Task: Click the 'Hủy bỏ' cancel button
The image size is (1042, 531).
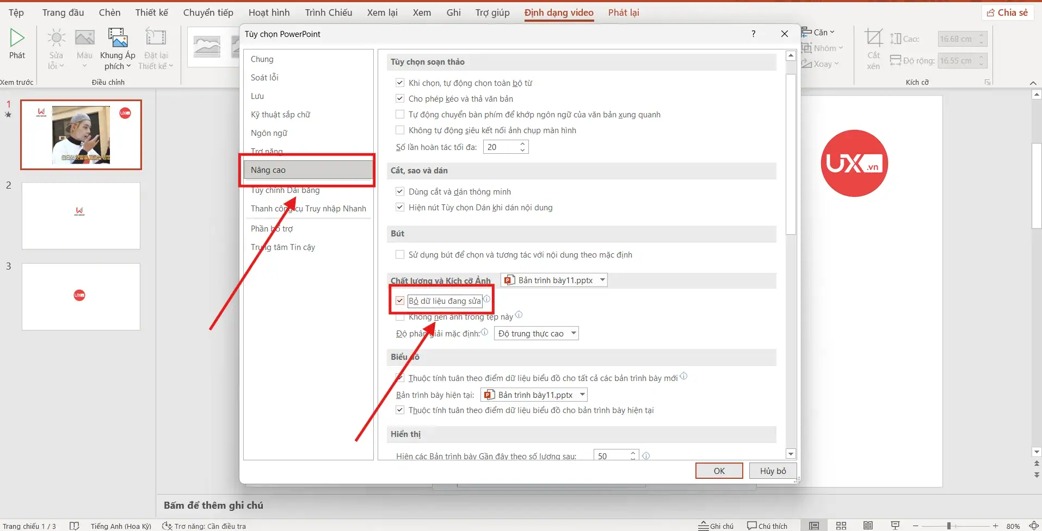Action: (772, 471)
